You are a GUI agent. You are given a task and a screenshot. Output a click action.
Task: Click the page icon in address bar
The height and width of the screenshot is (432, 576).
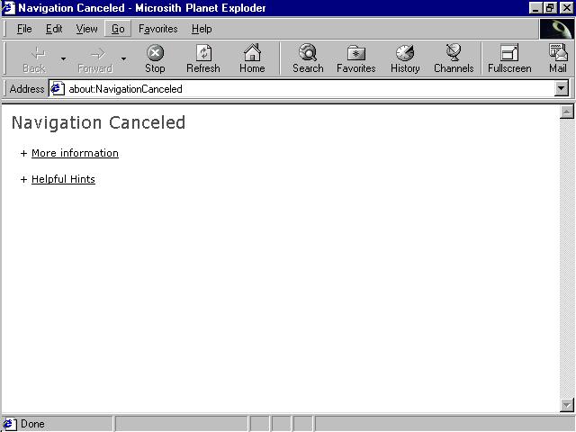pyautogui.click(x=58, y=89)
